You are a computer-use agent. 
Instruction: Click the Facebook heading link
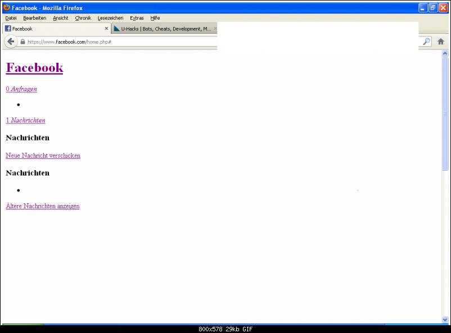coord(34,68)
